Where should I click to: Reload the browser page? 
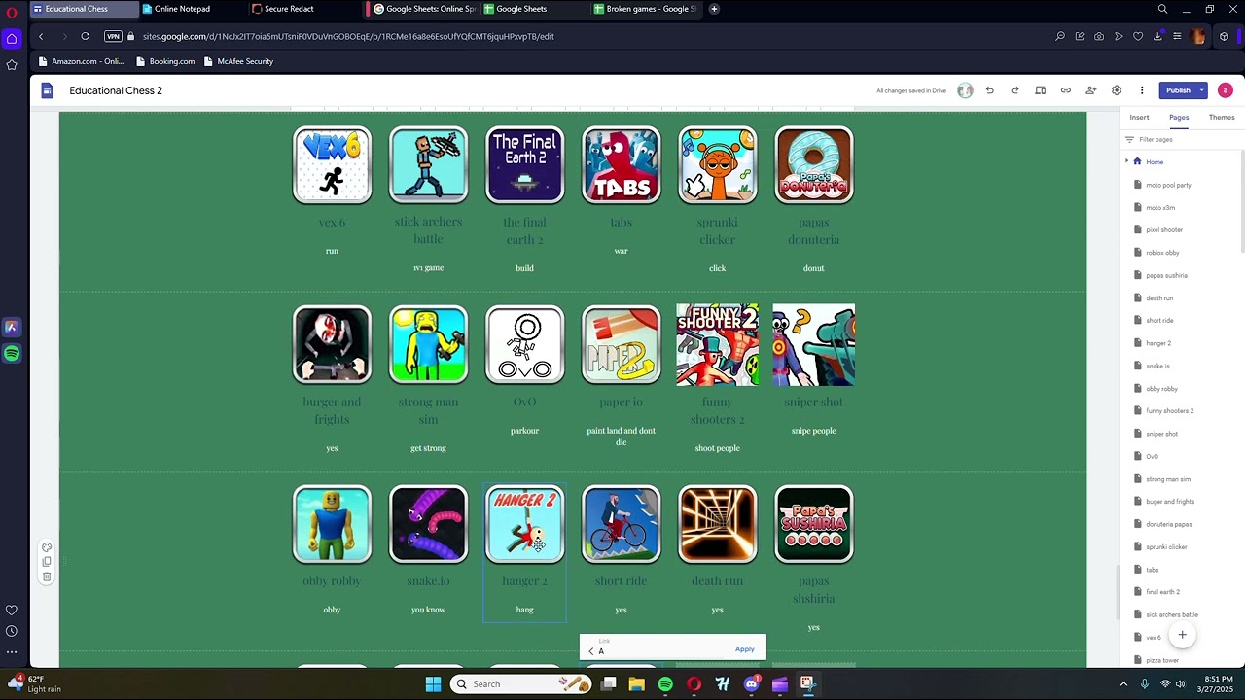click(x=85, y=36)
